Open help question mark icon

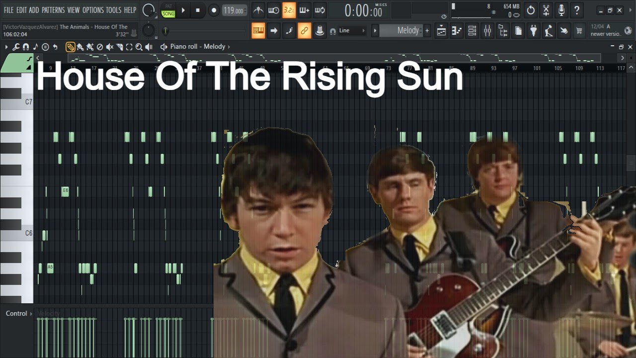point(577,10)
